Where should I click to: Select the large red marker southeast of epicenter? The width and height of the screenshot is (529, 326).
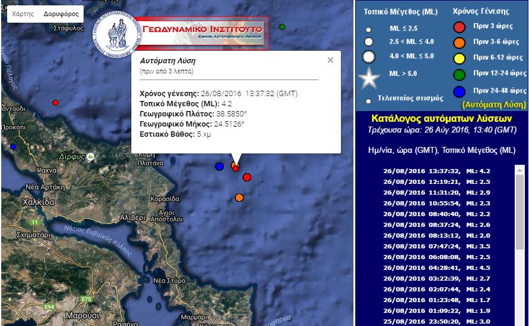pos(247,177)
